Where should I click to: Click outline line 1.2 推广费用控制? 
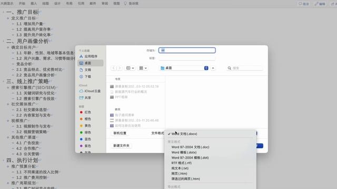pyautogui.click(x=32, y=177)
